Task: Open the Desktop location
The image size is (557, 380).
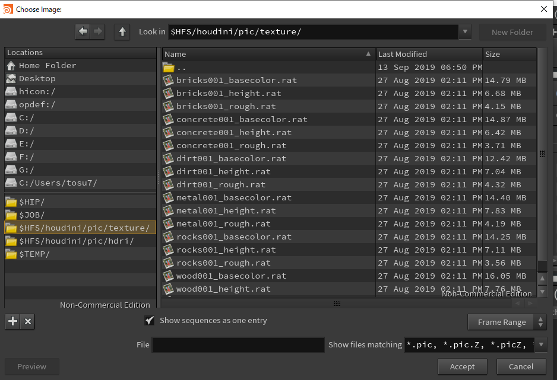Action: click(x=37, y=78)
